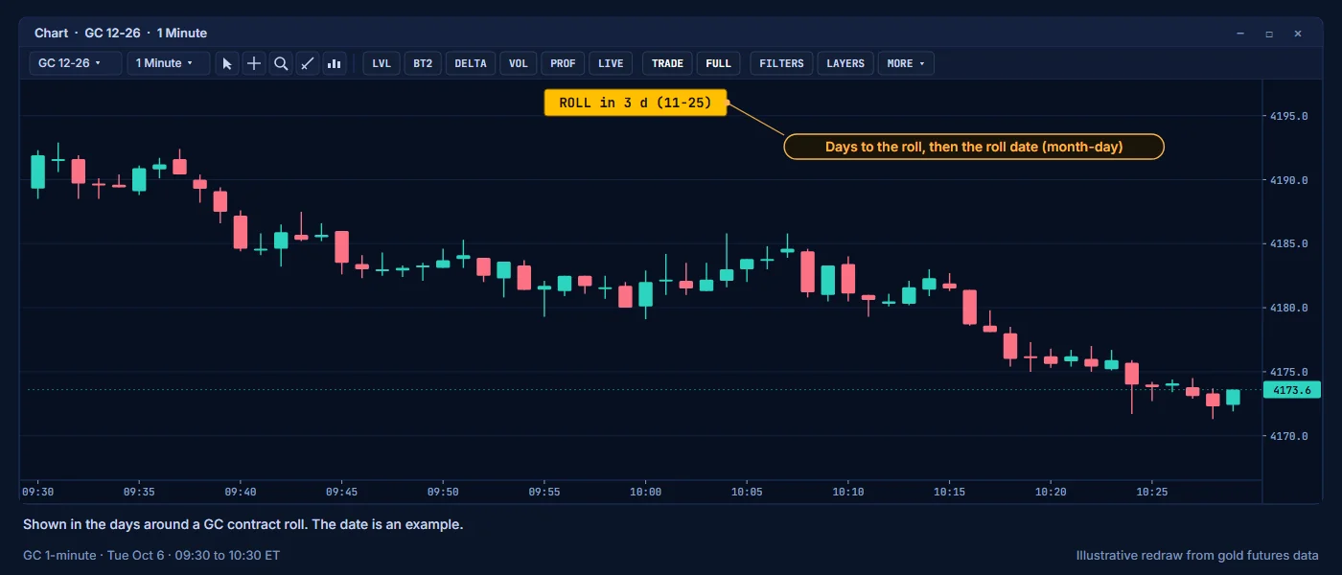Screen dimensions: 1342x575
Task: Click the 10:10 time axis label
Action: tap(848, 492)
